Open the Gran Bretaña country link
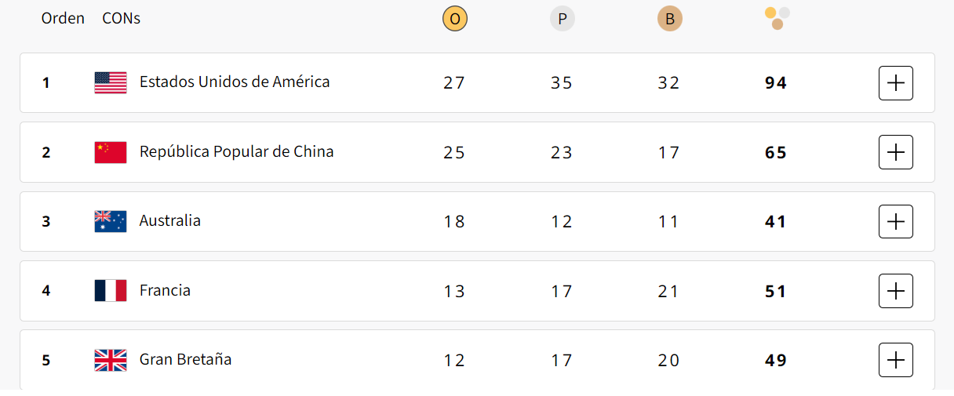The height and width of the screenshot is (396, 954). click(185, 359)
